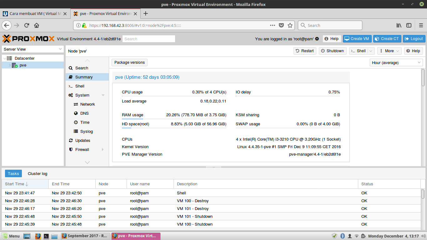
Task: Click the browser address bar URL
Action: tap(135, 25)
